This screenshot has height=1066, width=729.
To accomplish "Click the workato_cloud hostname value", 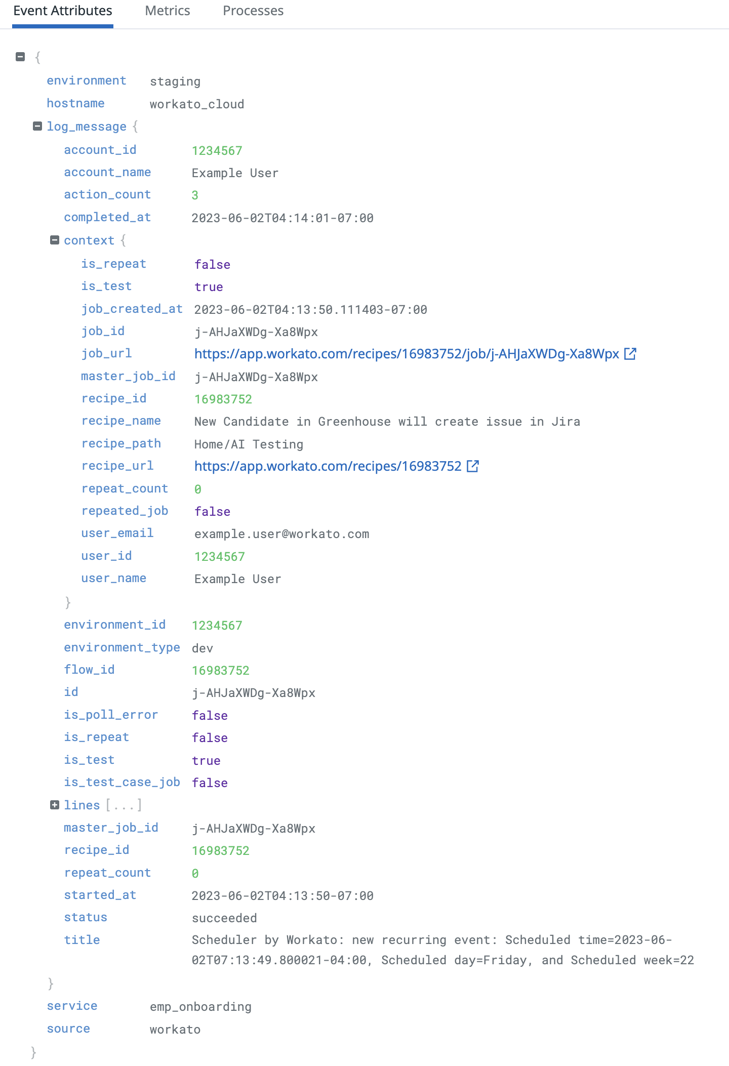I will click(197, 104).
